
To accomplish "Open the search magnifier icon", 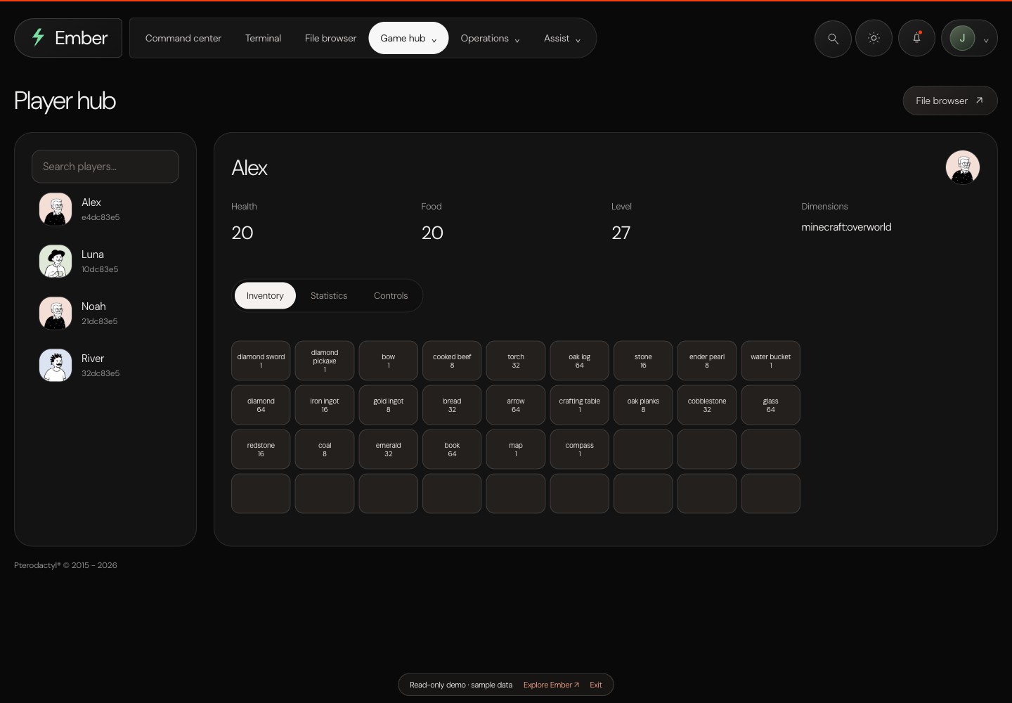I will (x=833, y=38).
